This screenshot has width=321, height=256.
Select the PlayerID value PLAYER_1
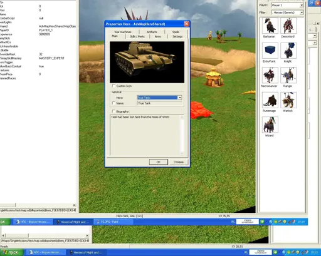pos(46,30)
